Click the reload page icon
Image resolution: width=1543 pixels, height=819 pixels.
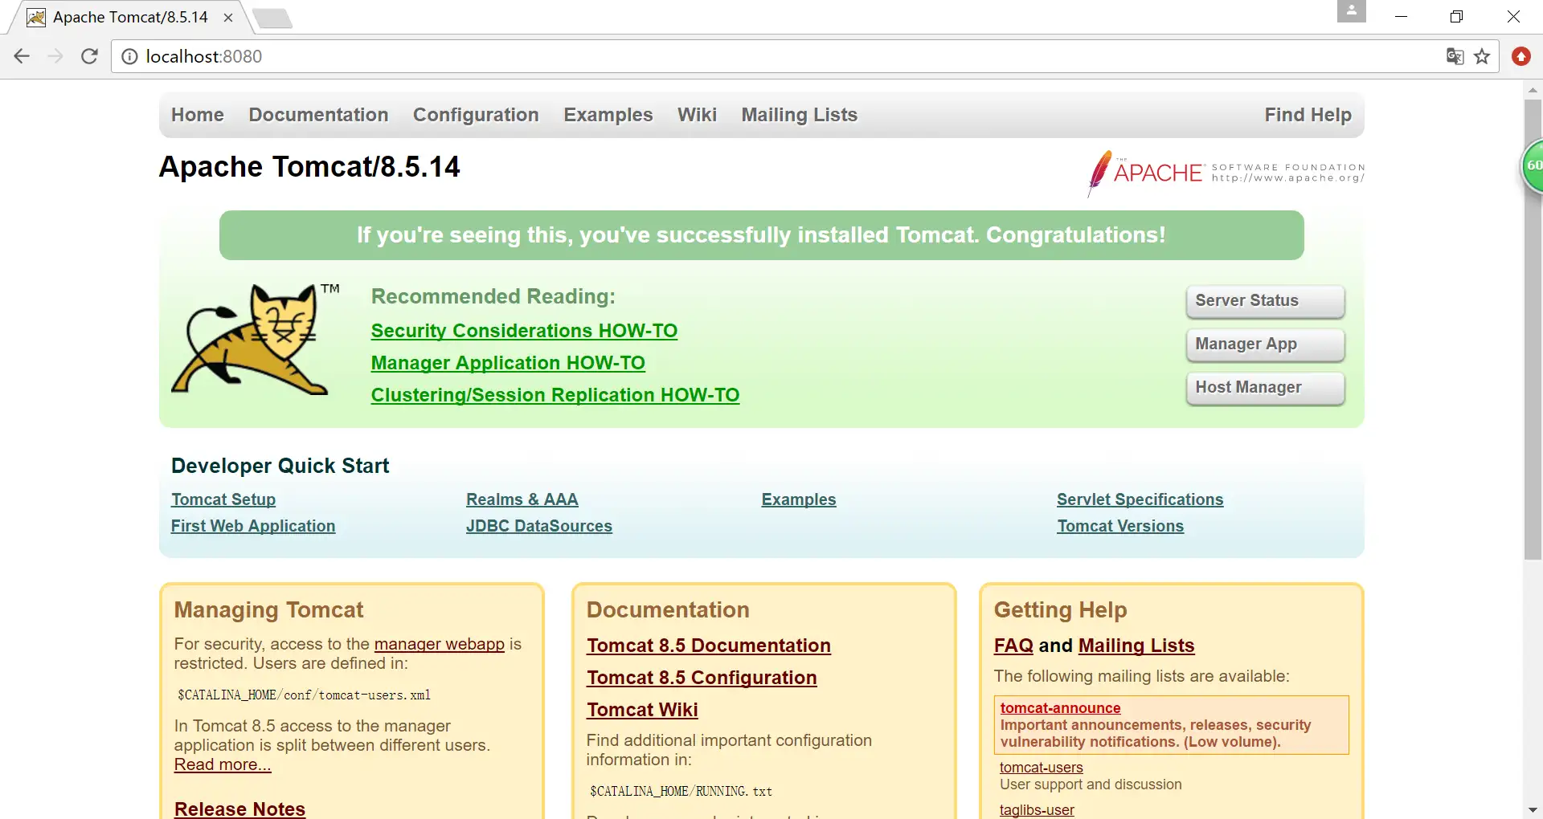click(x=89, y=56)
